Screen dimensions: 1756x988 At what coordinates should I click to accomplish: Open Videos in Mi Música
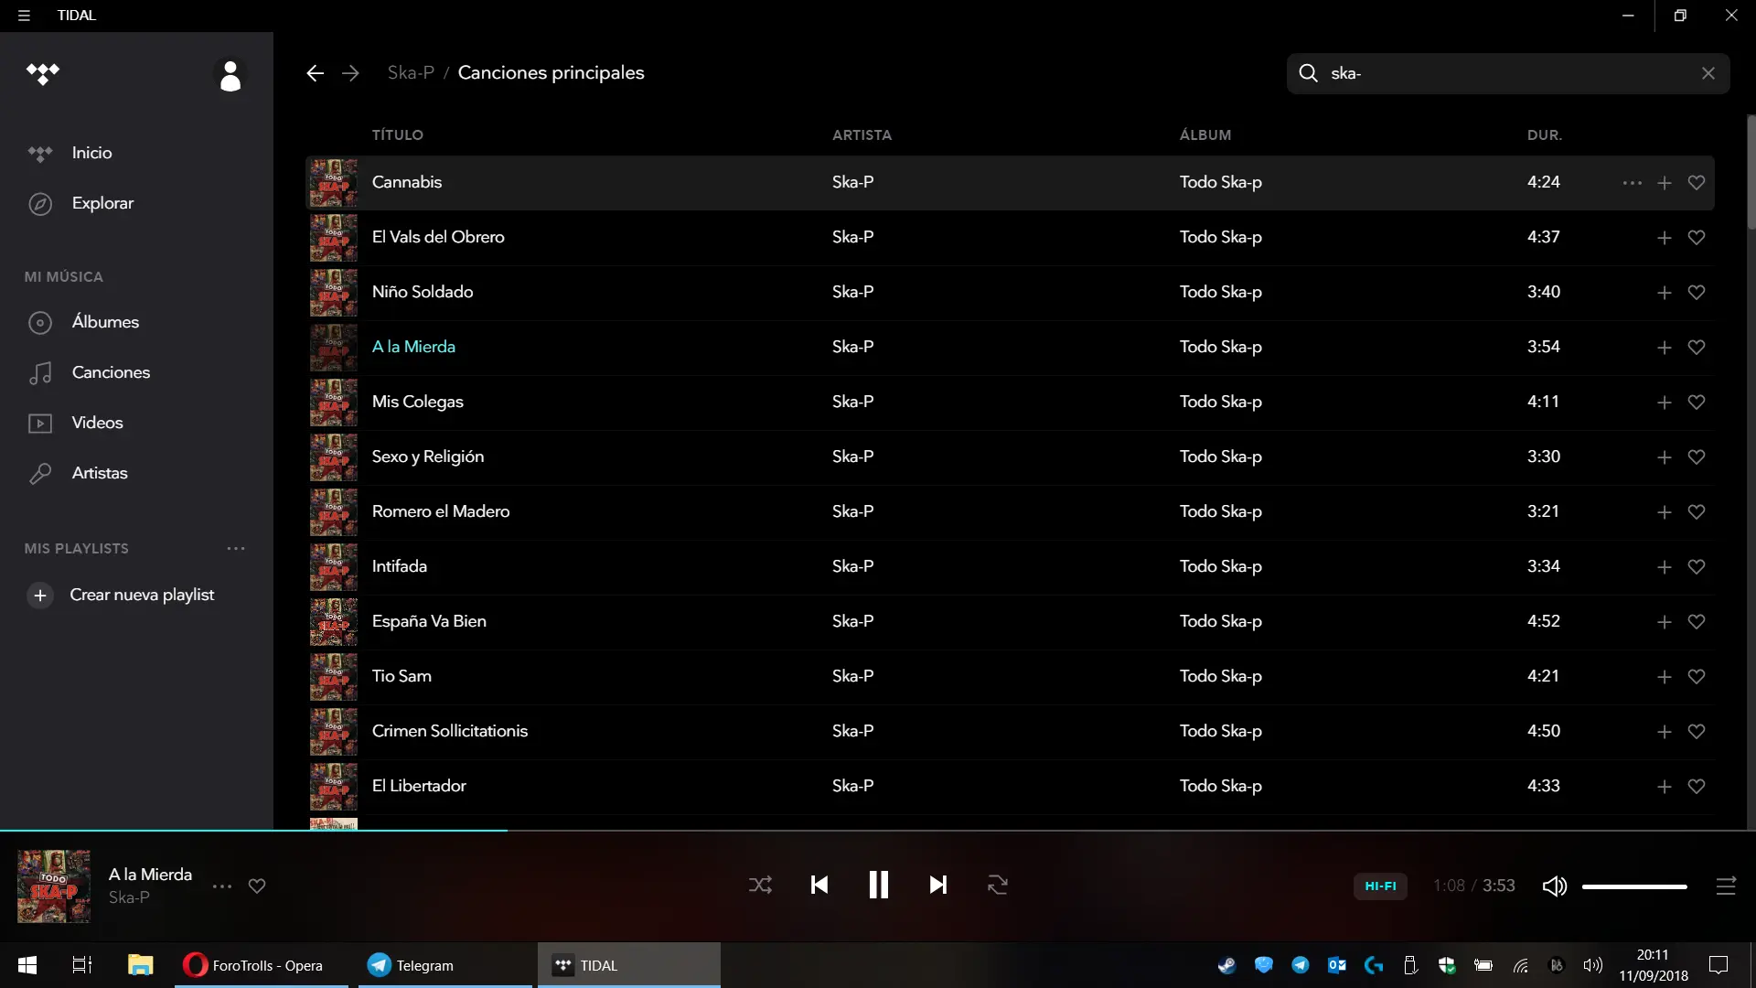(97, 423)
